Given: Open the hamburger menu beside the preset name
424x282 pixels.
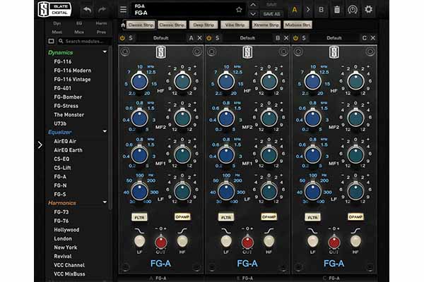Looking at the screenshot, I should [123, 9].
